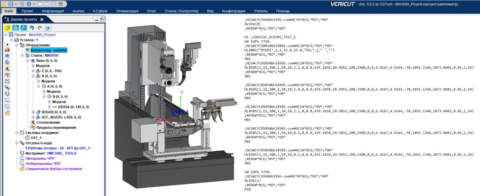Collapse A (0, 0, 0) rotary node
This screenshot has width=480, height=196.
tap(39, 86)
